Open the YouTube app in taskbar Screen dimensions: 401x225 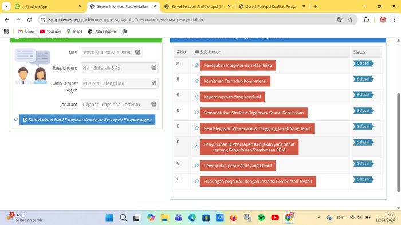[275, 218]
